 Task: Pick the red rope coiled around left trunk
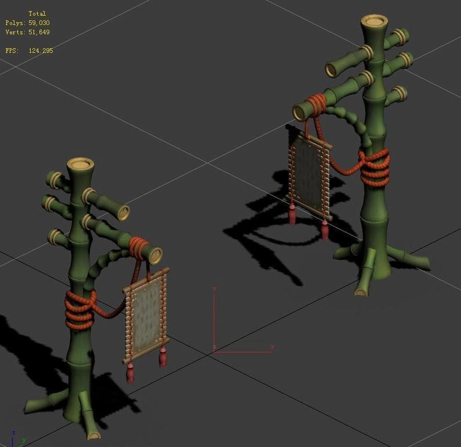click(80, 310)
